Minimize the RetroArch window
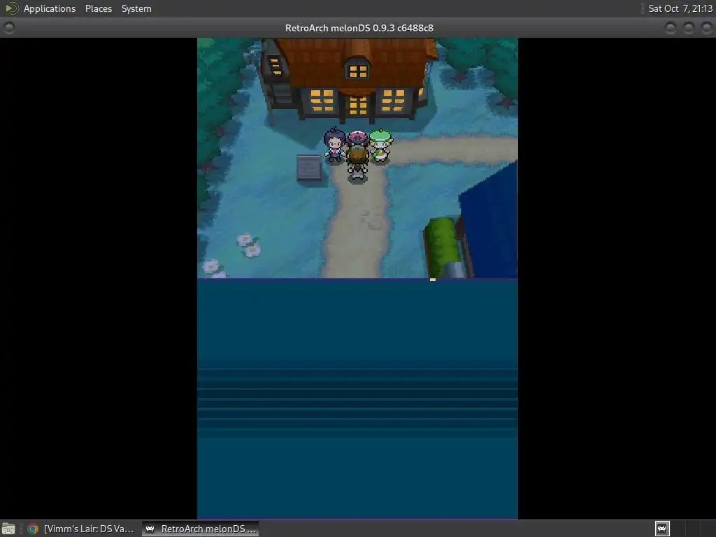This screenshot has height=537, width=716. tap(670, 28)
